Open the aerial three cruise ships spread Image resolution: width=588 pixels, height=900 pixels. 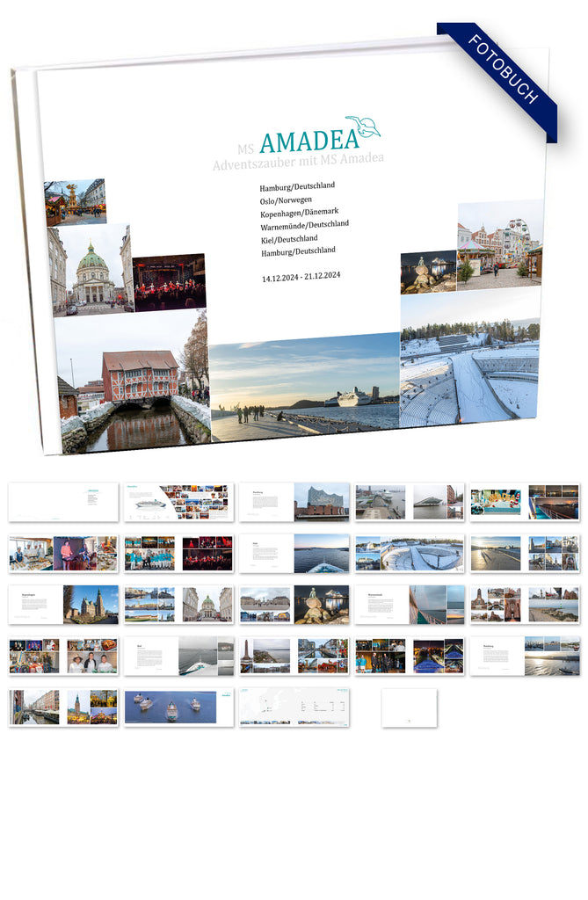178,708
